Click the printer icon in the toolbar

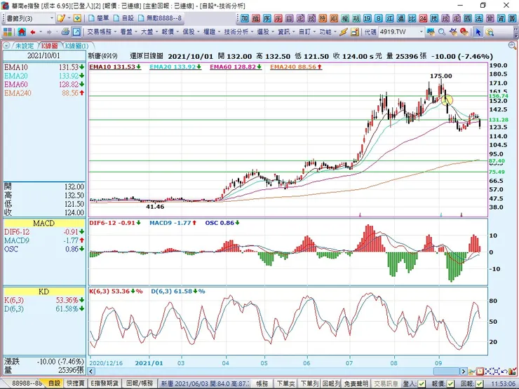coord(65,32)
